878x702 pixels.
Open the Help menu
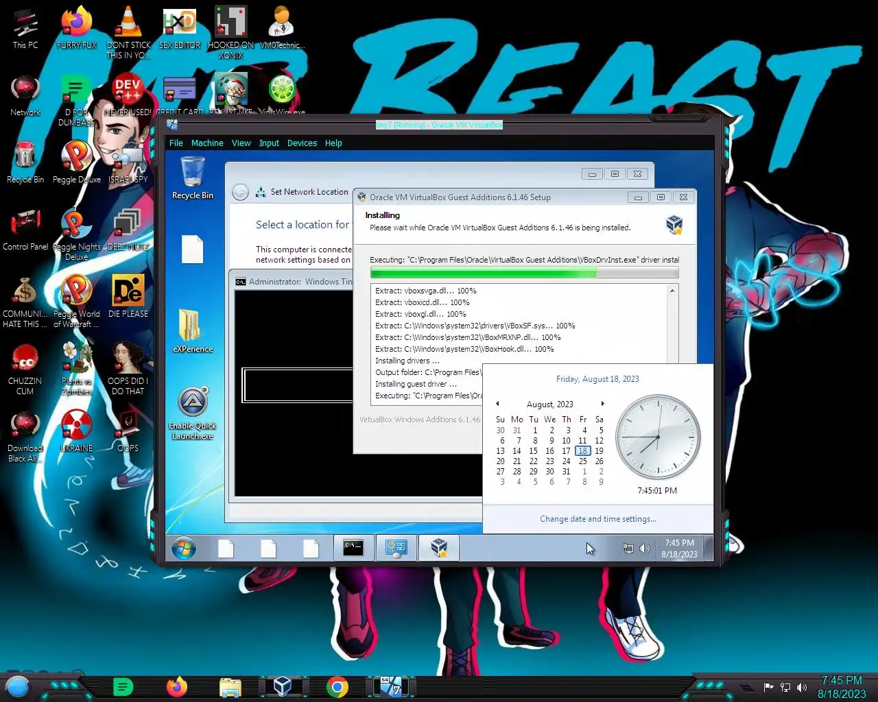(x=333, y=143)
